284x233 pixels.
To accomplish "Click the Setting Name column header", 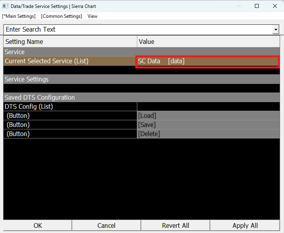I will 70,42.
